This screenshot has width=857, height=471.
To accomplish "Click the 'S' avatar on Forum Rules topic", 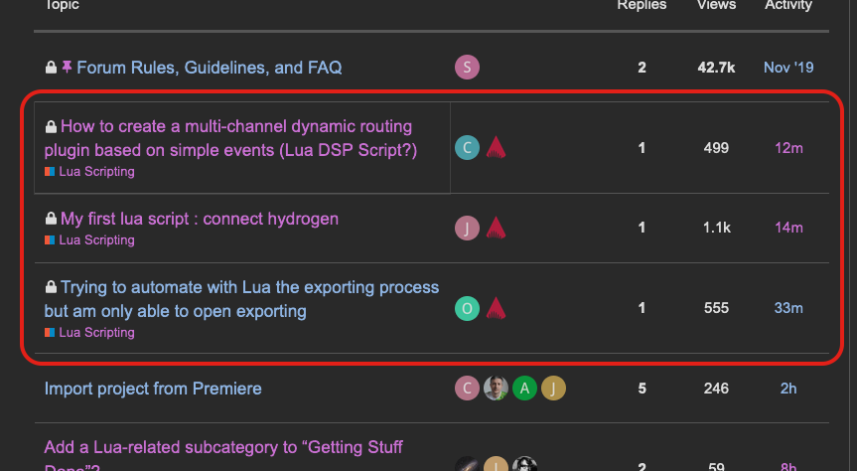I will pyautogui.click(x=467, y=68).
